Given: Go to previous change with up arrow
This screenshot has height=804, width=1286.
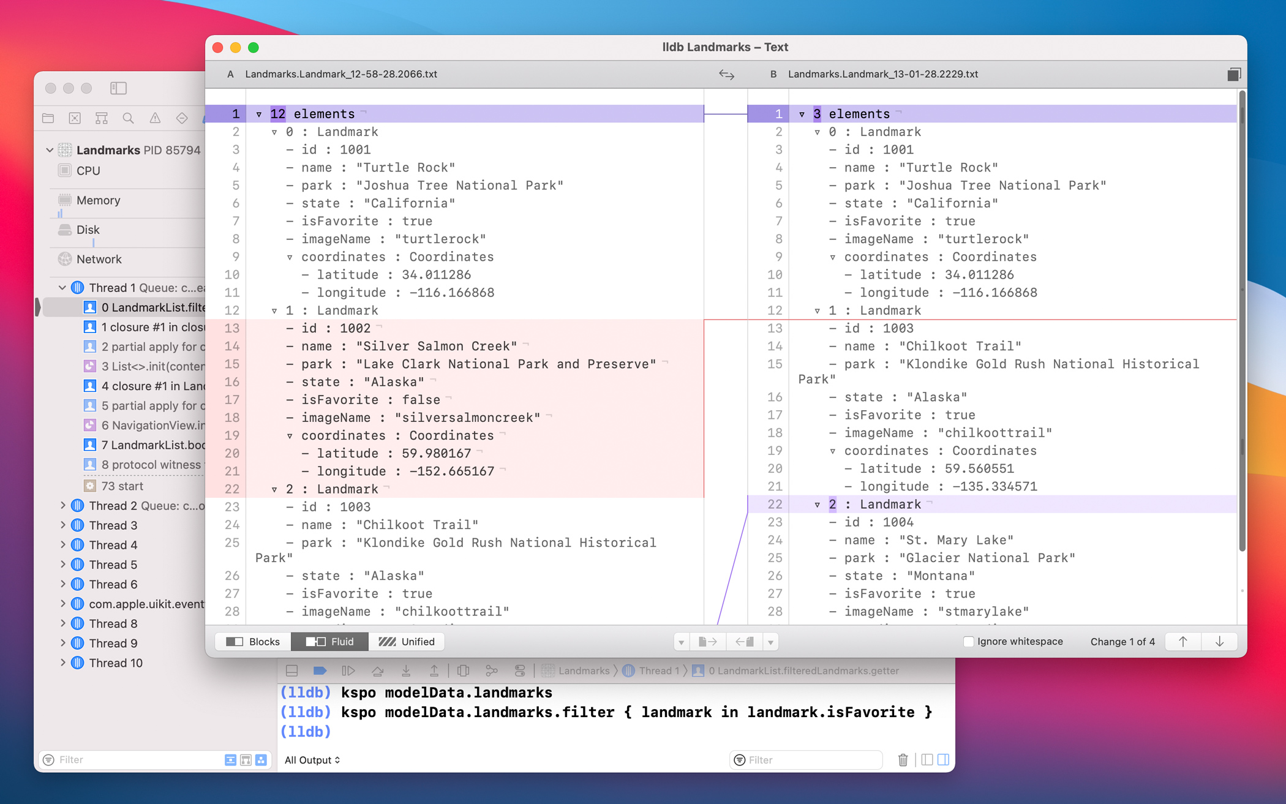Looking at the screenshot, I should (1183, 641).
